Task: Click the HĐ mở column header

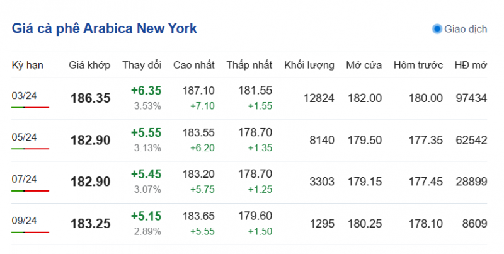Action: tap(471, 65)
